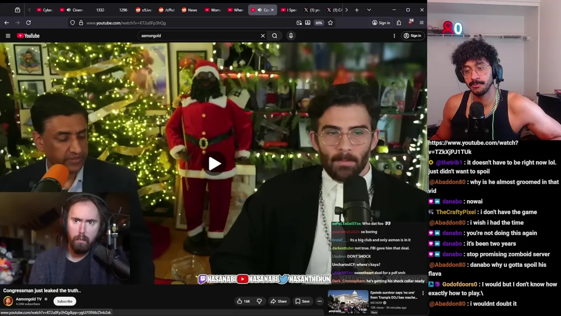This screenshot has width=561, height=316.
Task: Toggle picture-in-picture from the address bar
Action: pyautogui.click(x=299, y=23)
